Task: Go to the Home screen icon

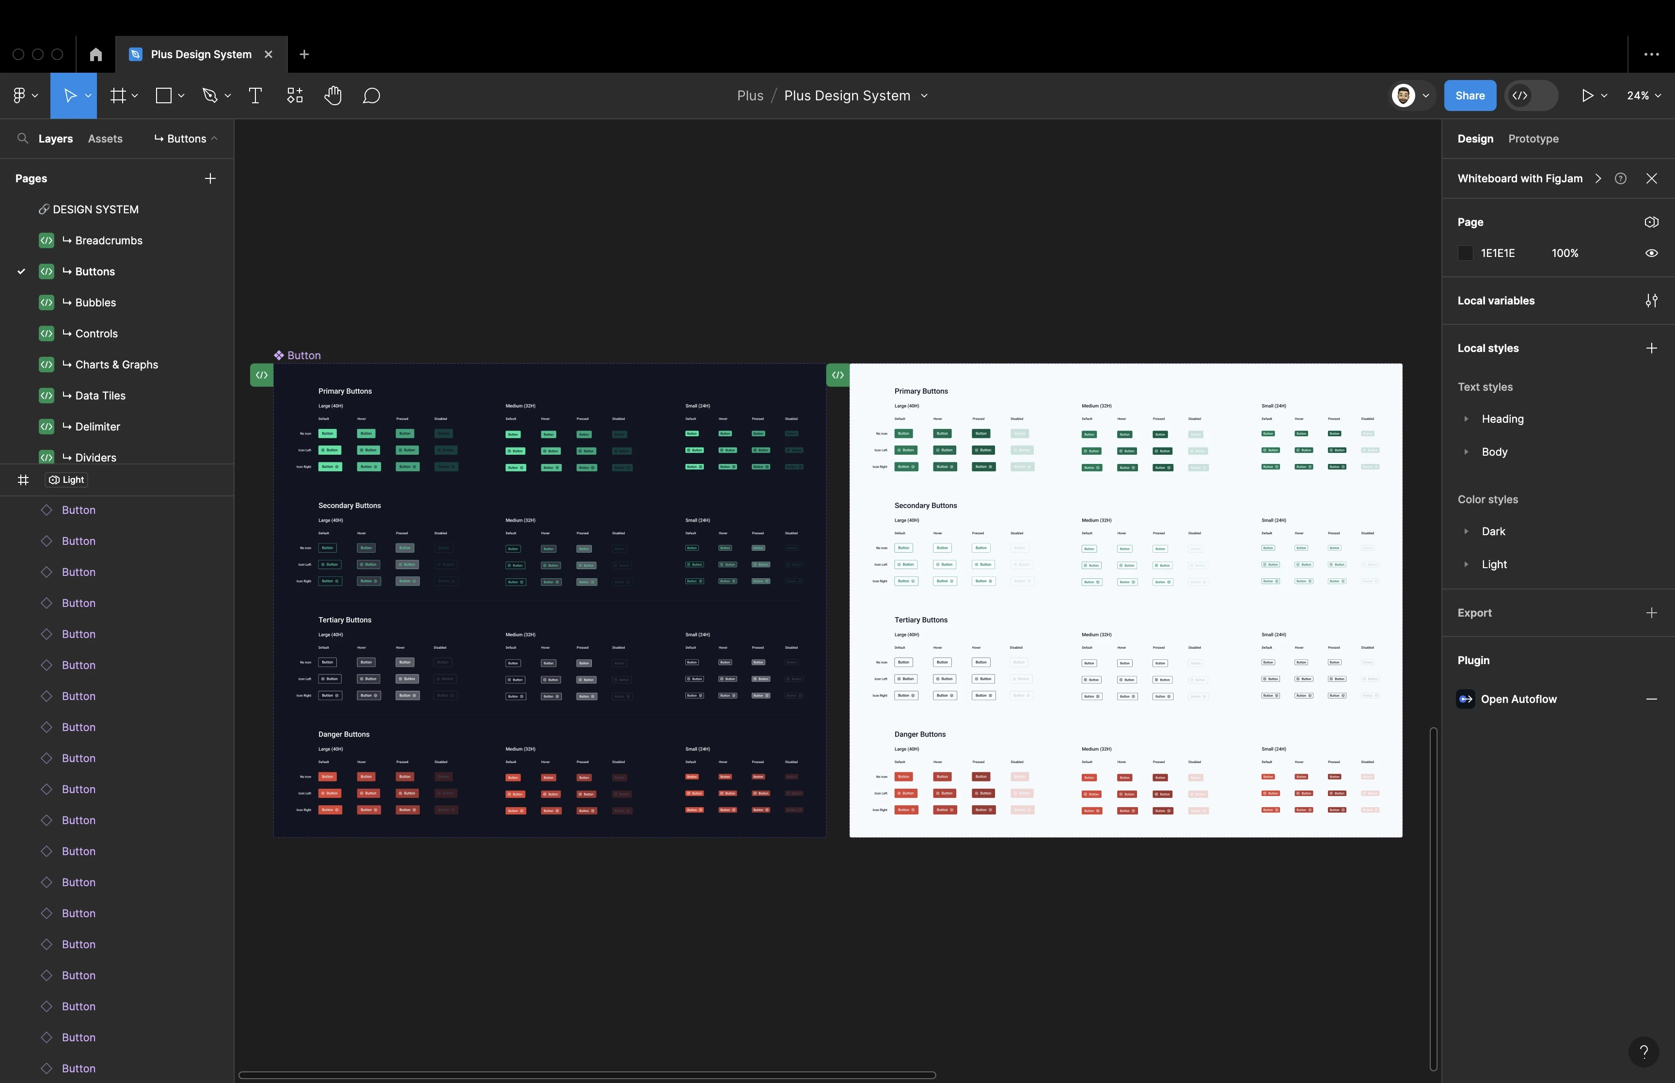Action: click(96, 54)
